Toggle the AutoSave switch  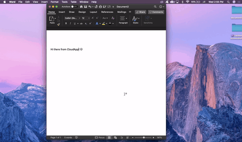point(74,7)
